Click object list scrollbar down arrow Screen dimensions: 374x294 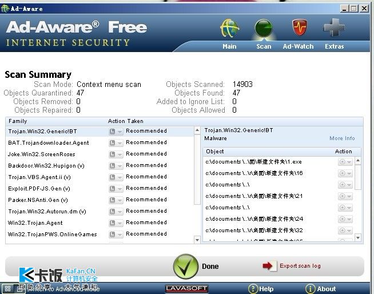pyautogui.click(x=358, y=237)
